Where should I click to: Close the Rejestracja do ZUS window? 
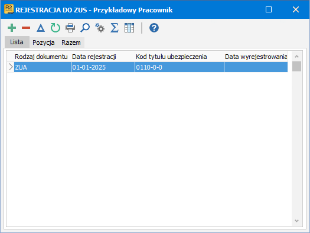(296, 9)
